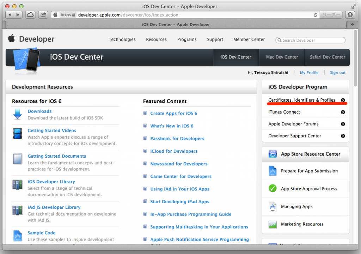The height and width of the screenshot is (254, 361).
Task: Open the Developer Support Center arrow
Action: (x=343, y=136)
